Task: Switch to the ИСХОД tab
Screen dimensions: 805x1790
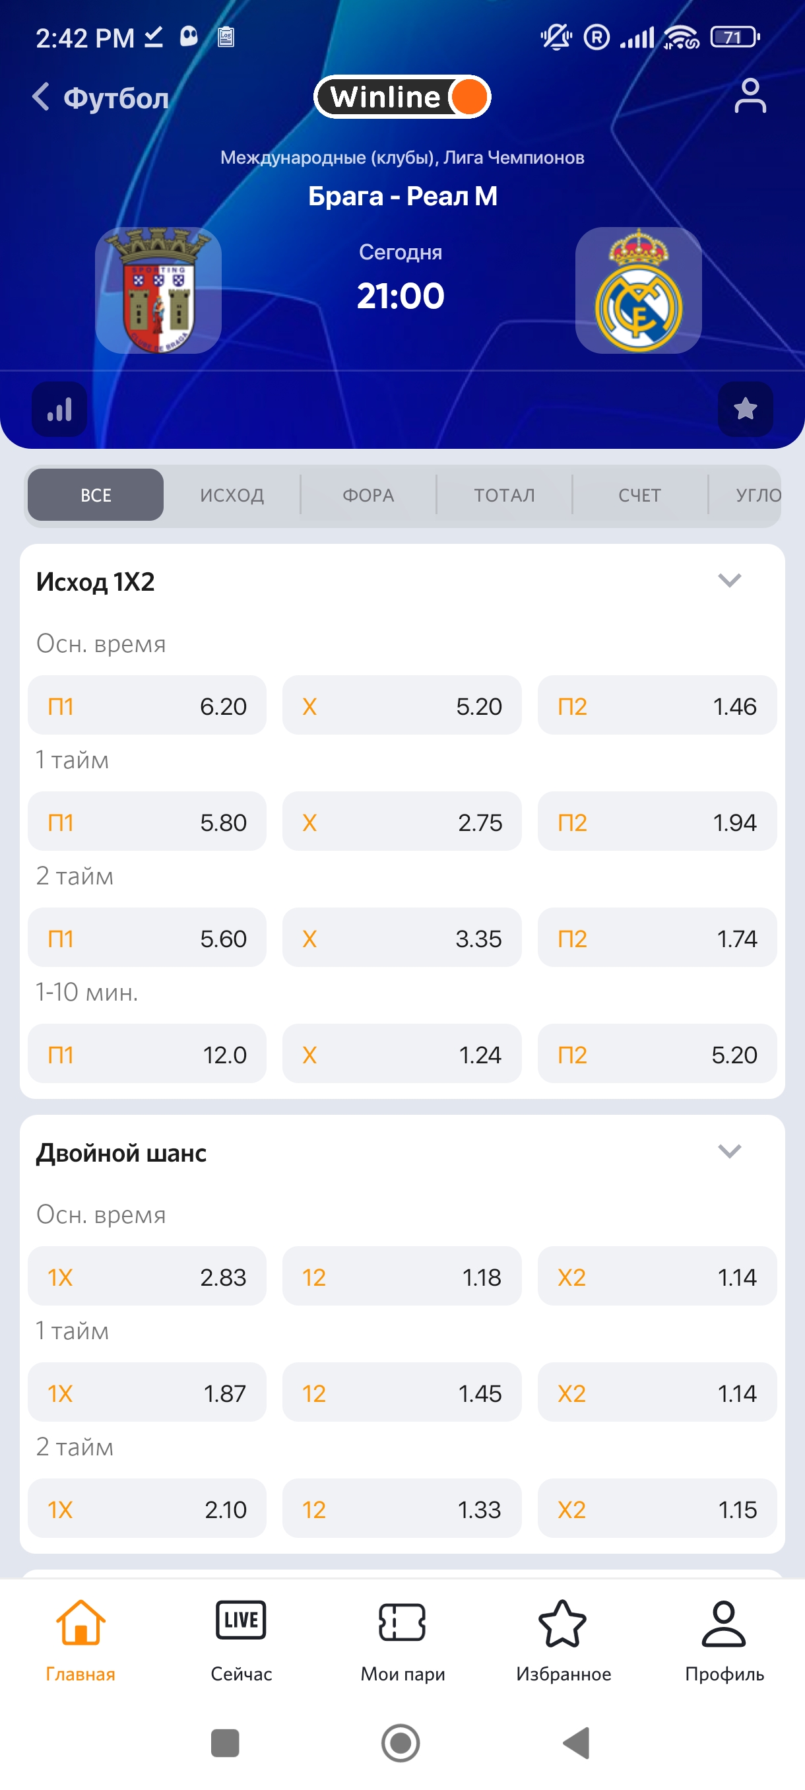Action: coord(232,495)
